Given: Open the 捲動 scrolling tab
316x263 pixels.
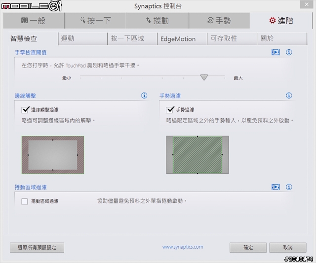Looking at the screenshot, I should [x=158, y=21].
